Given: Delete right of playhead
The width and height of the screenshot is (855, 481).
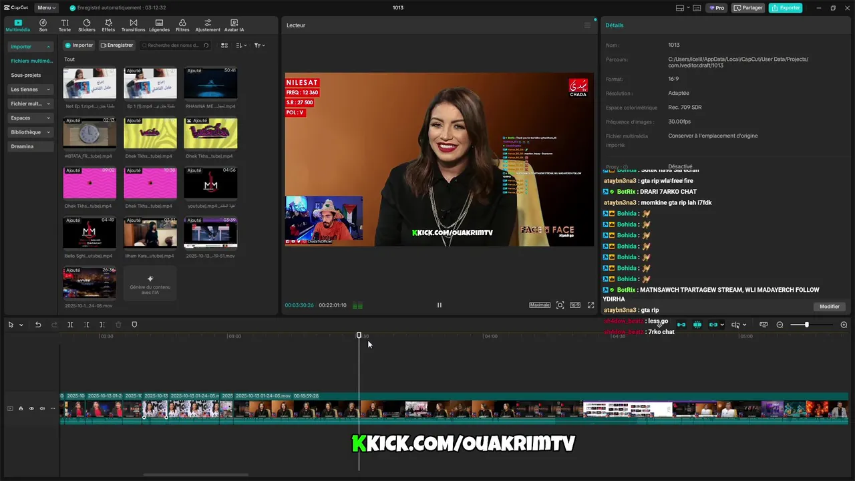Looking at the screenshot, I should (102, 325).
